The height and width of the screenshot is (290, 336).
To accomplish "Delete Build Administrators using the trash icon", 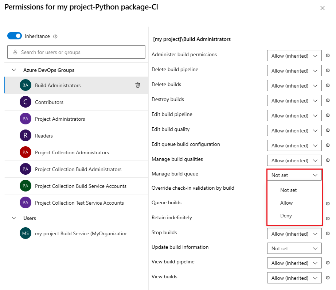I will click(138, 85).
